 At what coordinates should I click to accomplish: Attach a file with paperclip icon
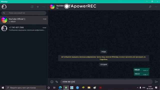57,82
